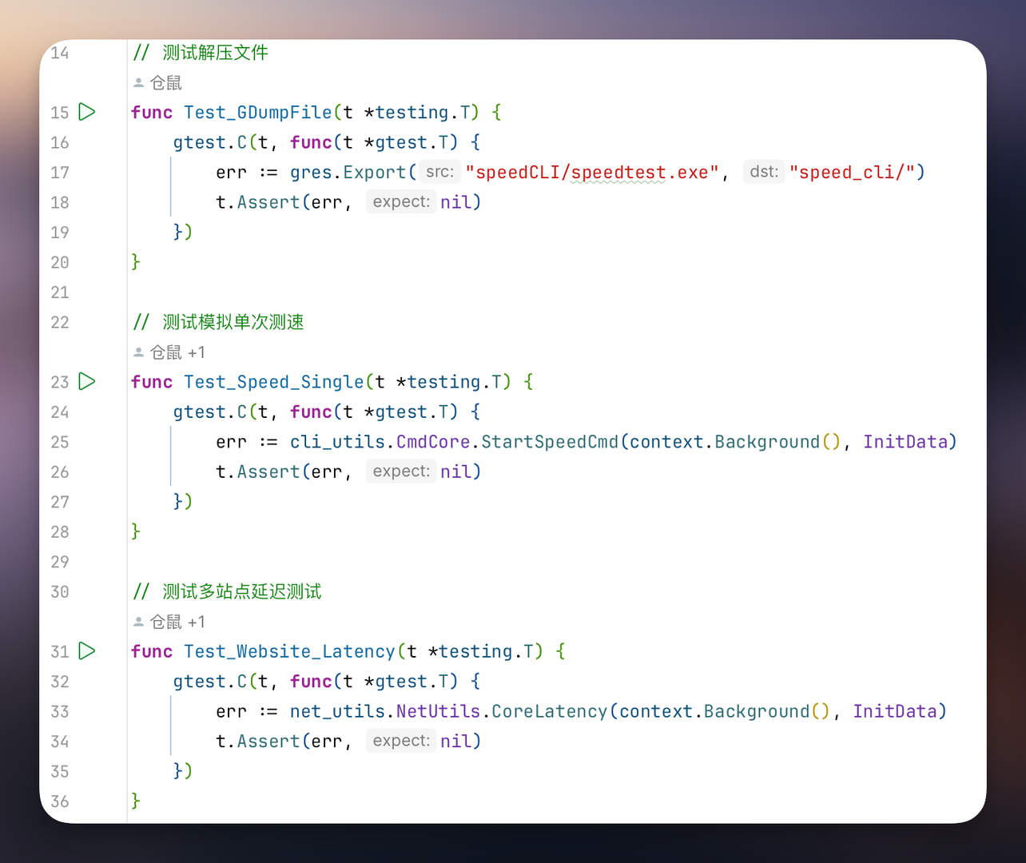
Task: Click 'expect:' hint on line 26
Action: tap(401, 471)
